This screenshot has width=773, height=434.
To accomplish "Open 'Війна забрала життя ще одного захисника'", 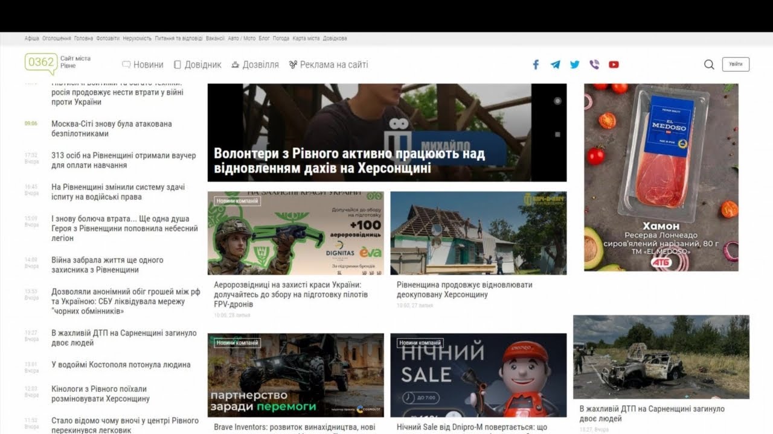I will 107,265.
